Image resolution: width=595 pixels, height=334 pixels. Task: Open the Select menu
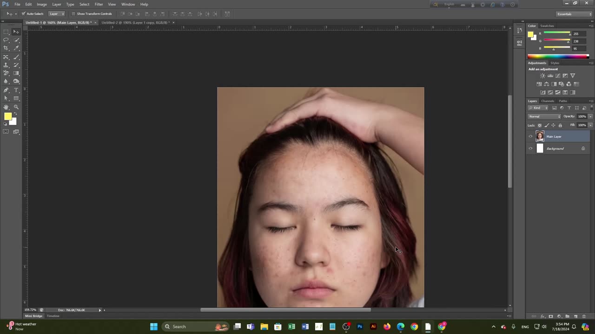point(84,4)
